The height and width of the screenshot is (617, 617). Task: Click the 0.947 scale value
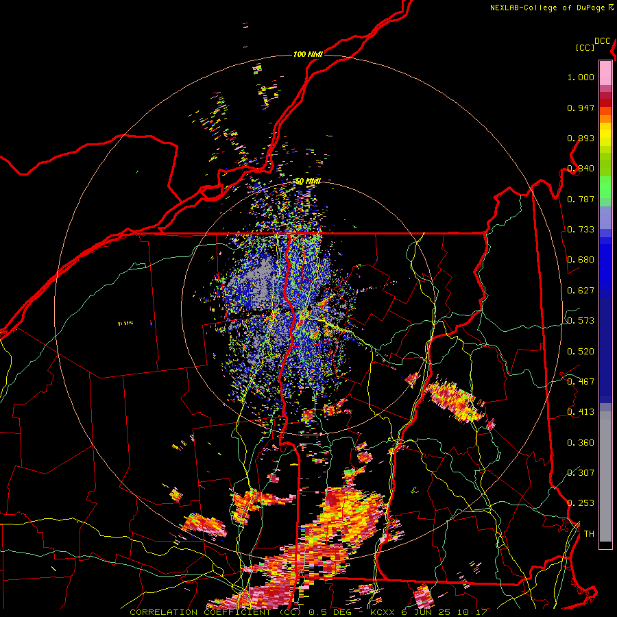[581, 108]
